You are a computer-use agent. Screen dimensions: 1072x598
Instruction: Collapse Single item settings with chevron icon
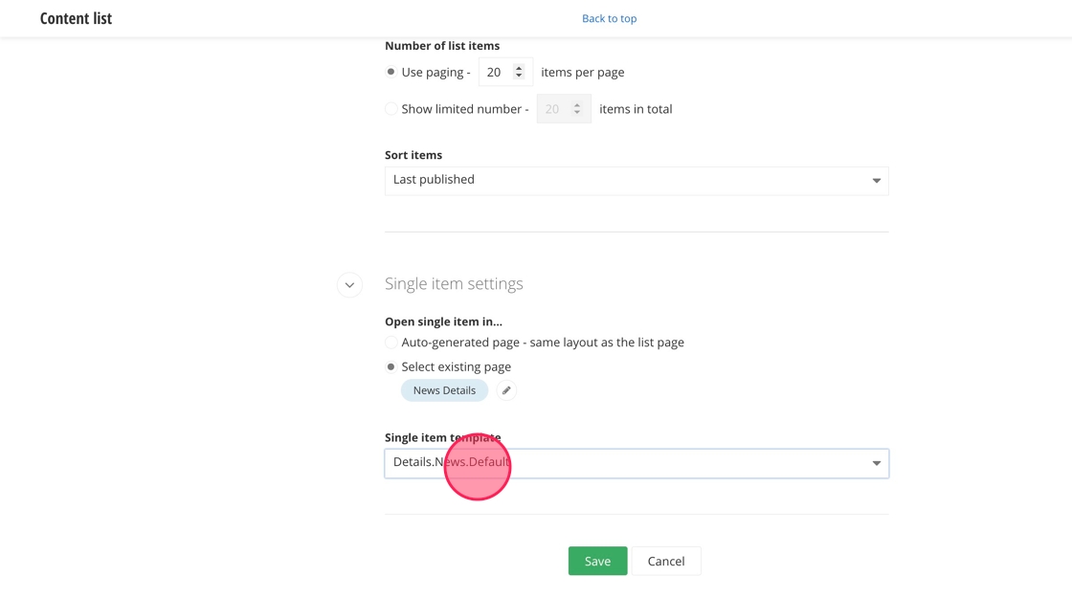[349, 284]
